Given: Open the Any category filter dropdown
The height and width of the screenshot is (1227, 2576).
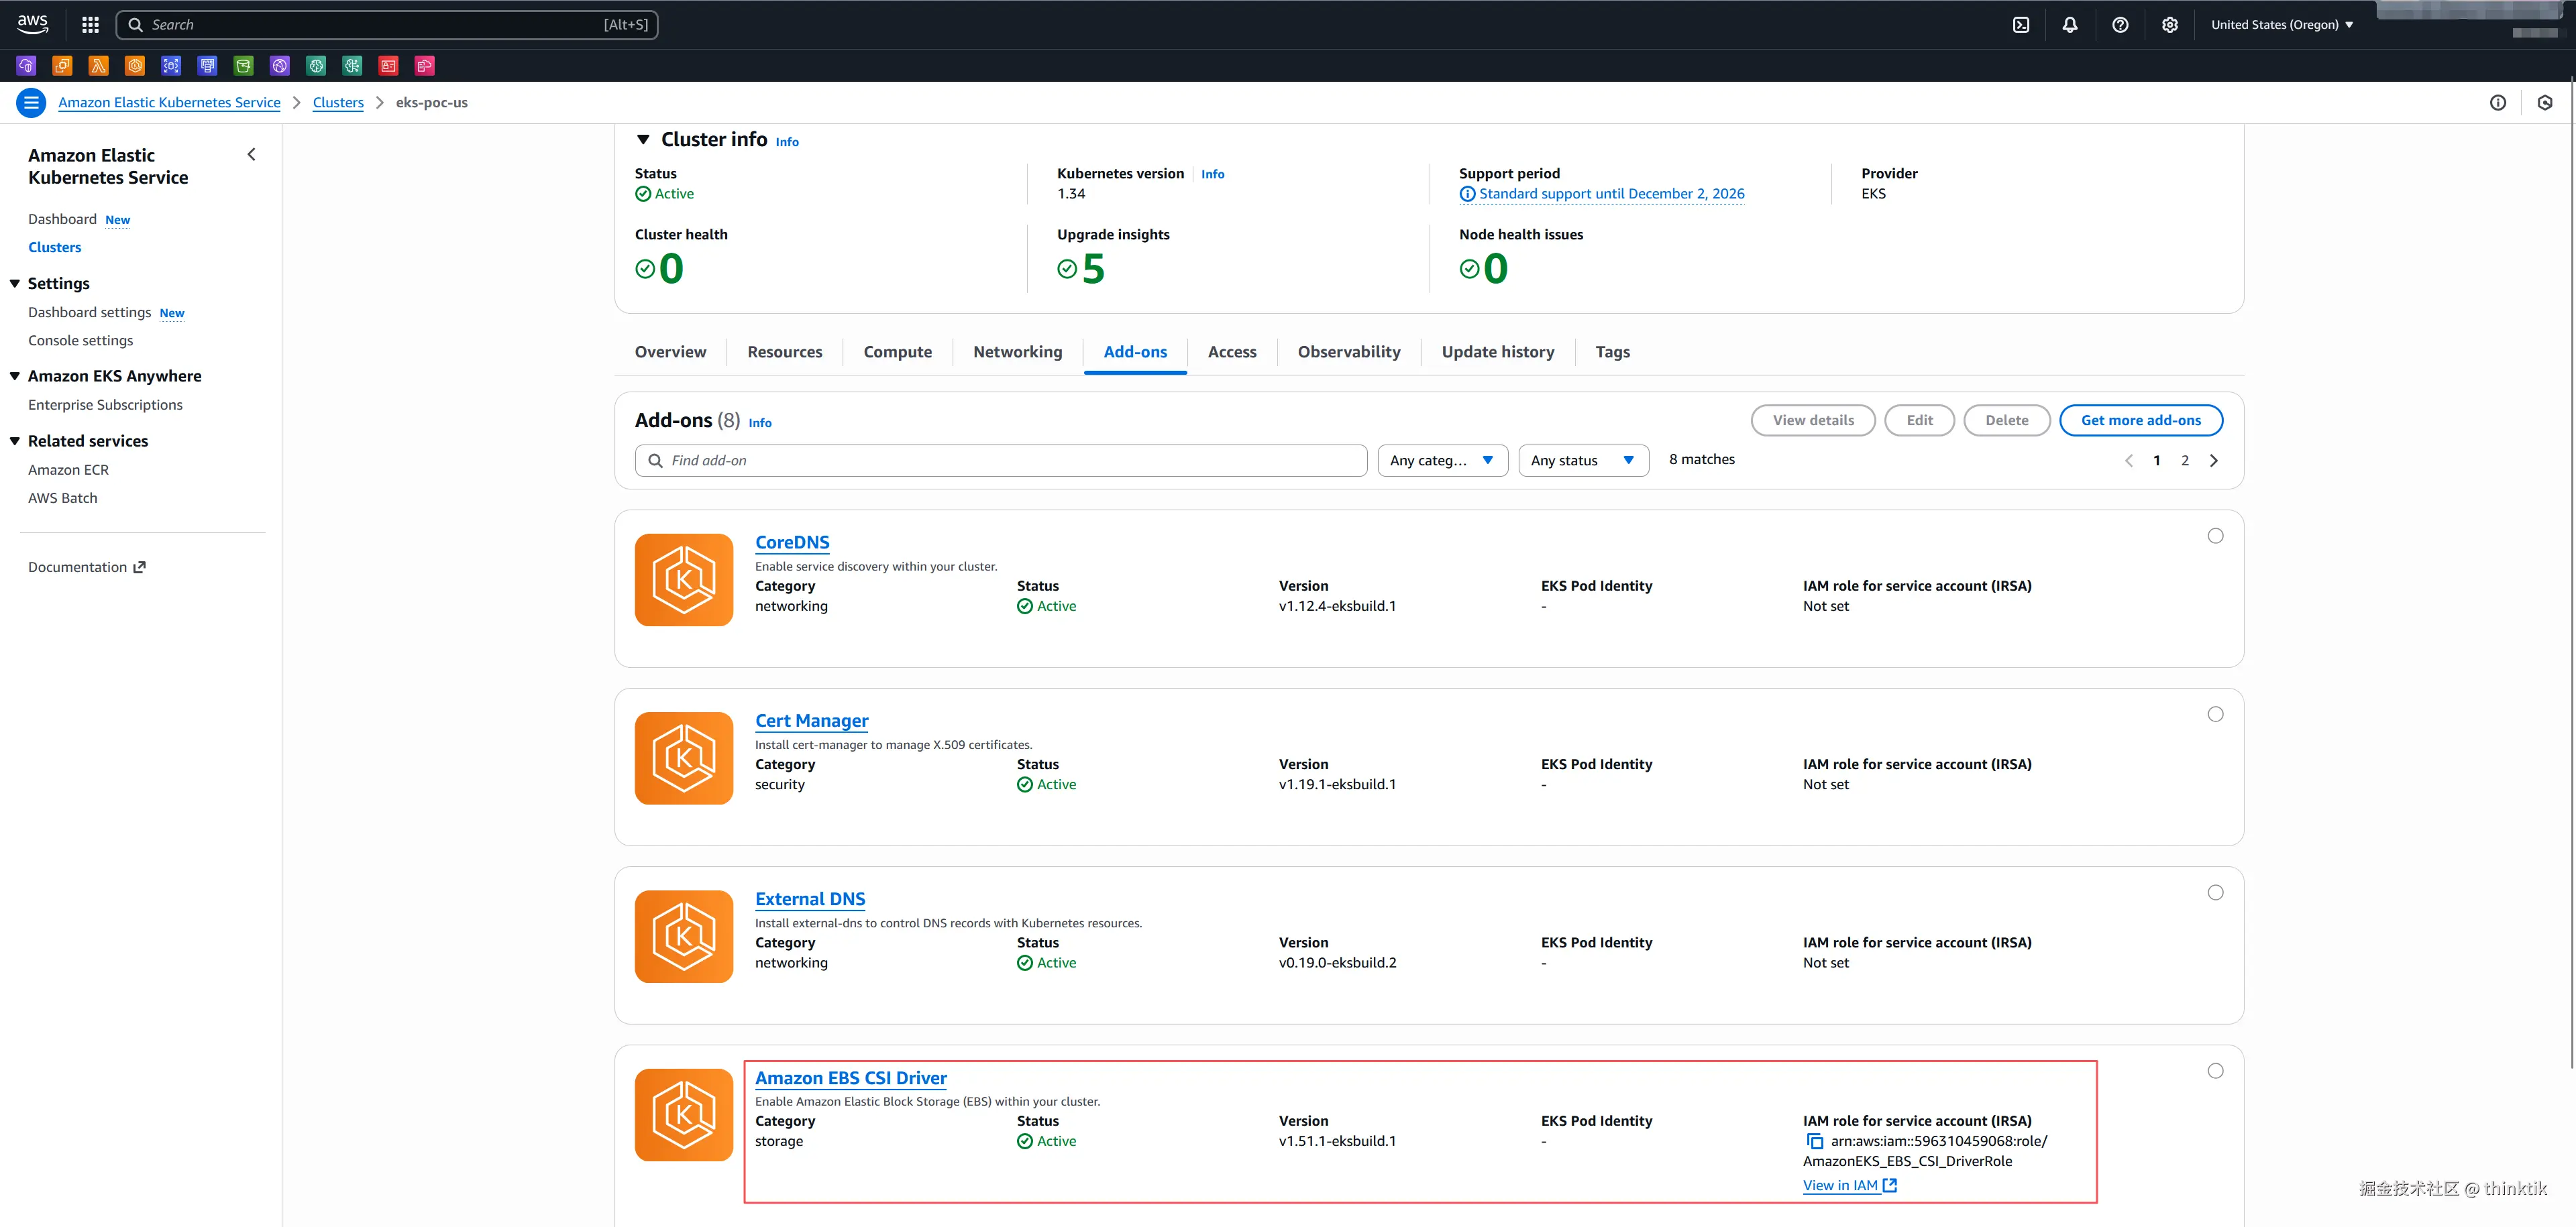Looking at the screenshot, I should click(1442, 461).
